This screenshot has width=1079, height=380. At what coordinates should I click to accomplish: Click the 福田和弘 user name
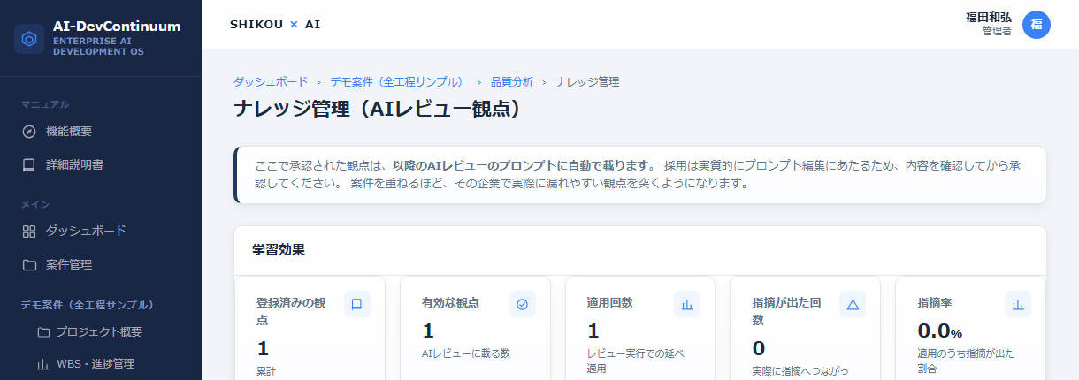click(989, 18)
